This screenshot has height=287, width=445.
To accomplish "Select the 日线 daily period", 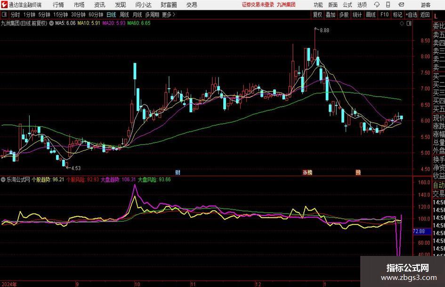I will coord(111,15).
